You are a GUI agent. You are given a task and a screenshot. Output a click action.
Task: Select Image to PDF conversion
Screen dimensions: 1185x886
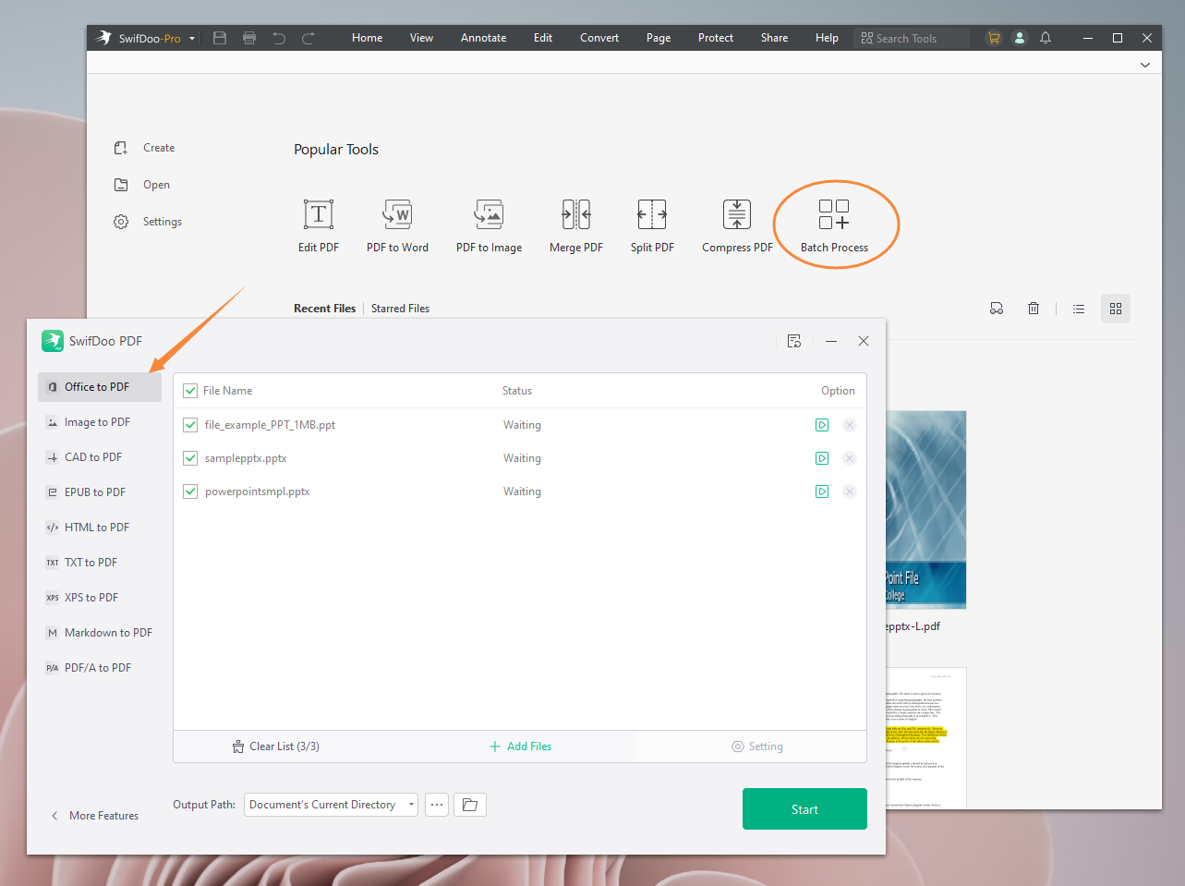(x=100, y=422)
